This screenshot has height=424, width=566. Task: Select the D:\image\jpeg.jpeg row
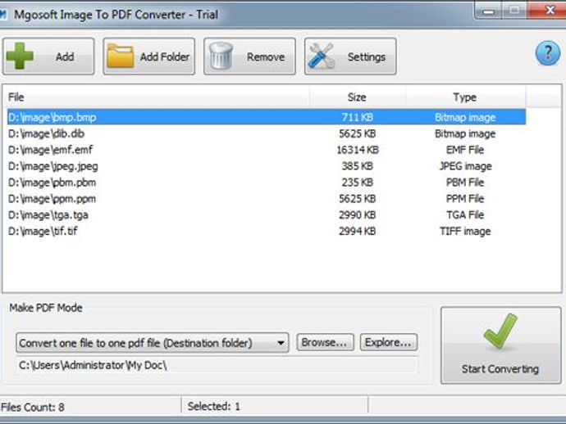(267, 166)
